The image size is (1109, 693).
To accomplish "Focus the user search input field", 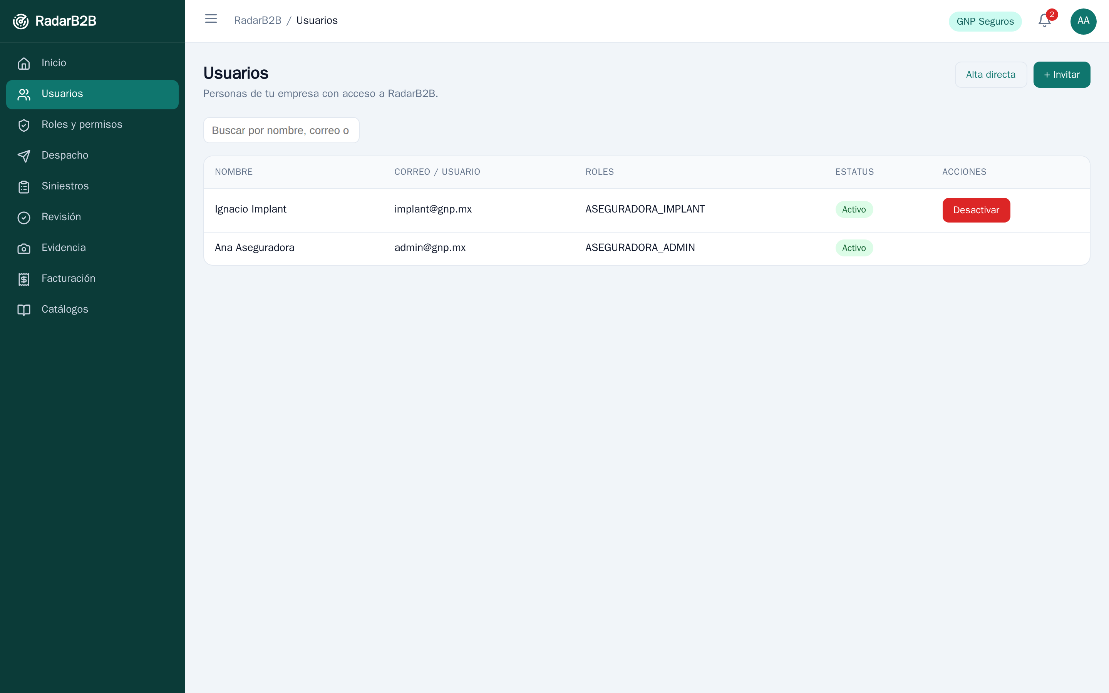I will click(x=281, y=130).
